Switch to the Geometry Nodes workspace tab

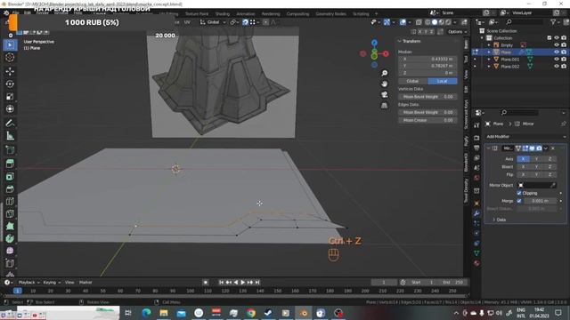(x=330, y=14)
